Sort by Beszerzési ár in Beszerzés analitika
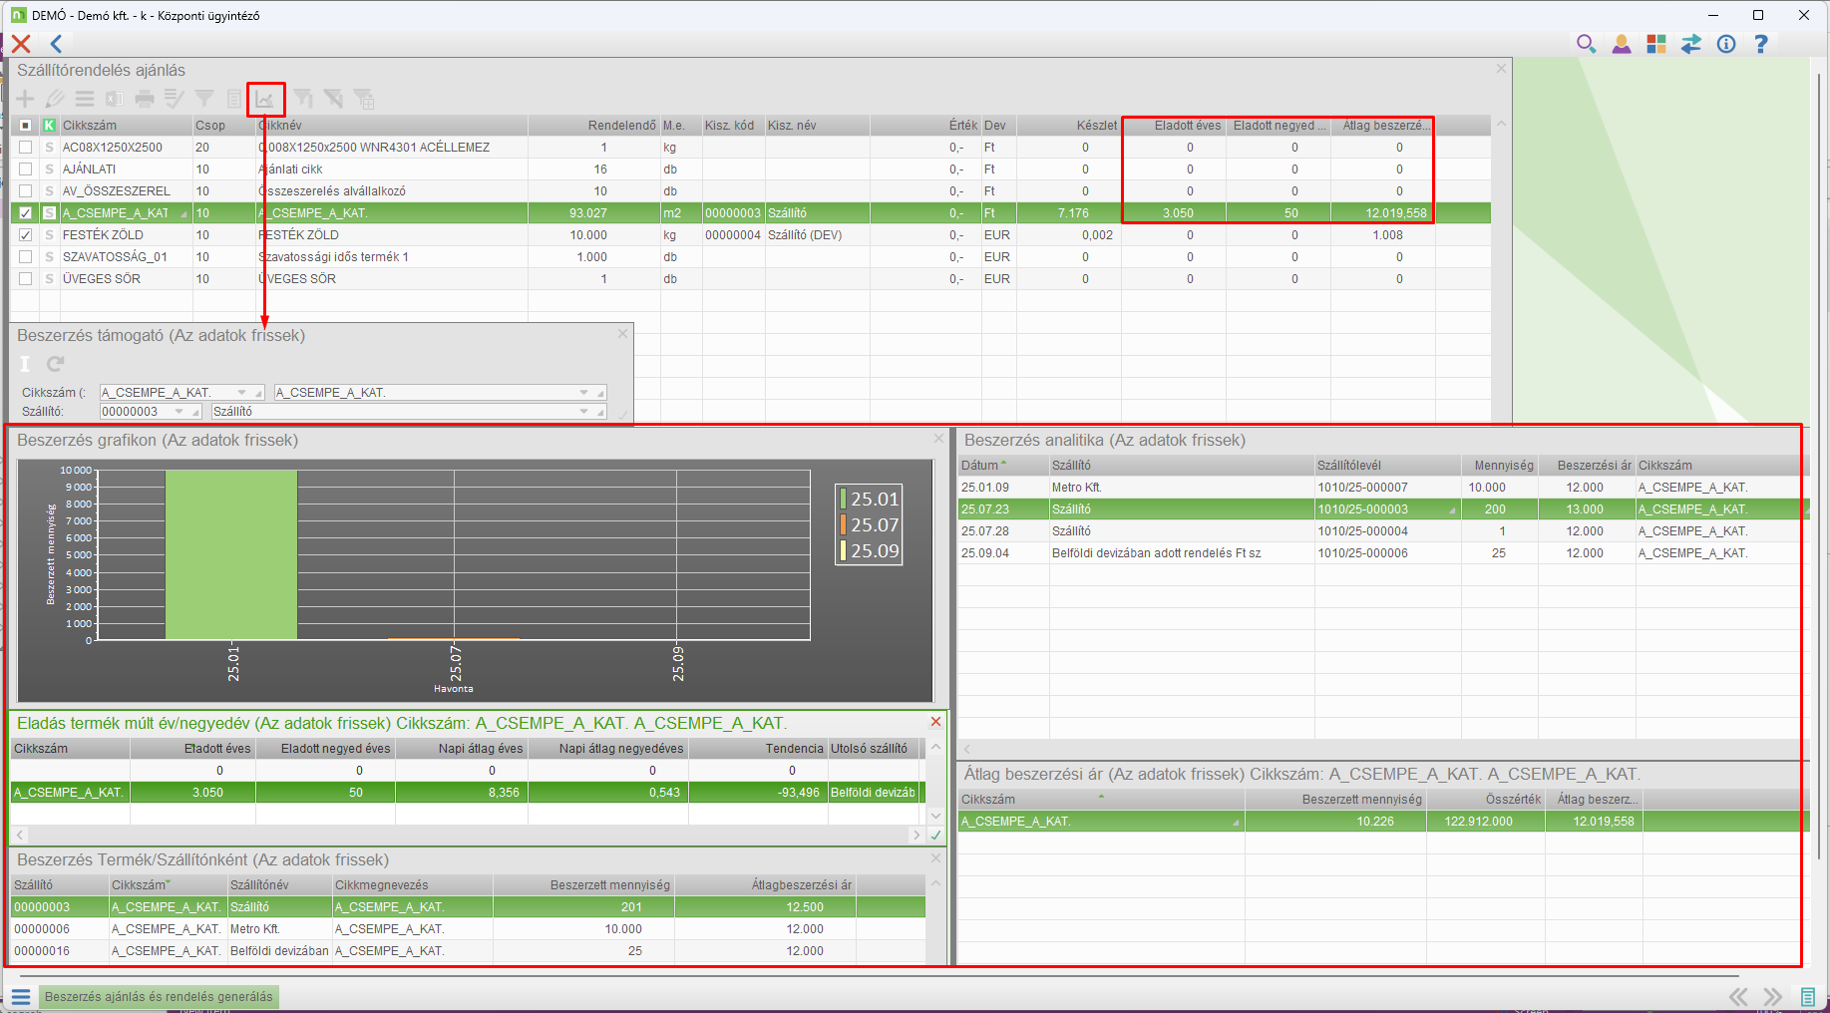 click(x=1586, y=466)
